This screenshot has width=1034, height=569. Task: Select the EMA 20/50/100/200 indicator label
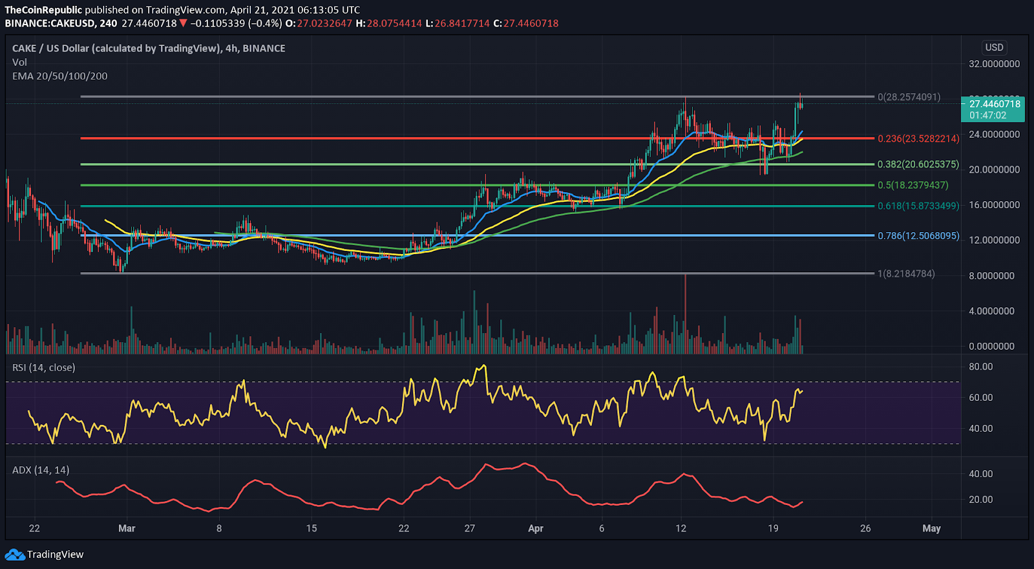pos(60,76)
